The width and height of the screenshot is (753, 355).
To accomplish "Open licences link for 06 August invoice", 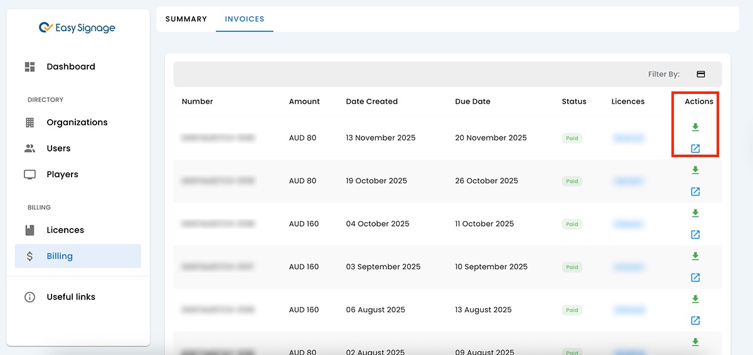I will click(628, 310).
